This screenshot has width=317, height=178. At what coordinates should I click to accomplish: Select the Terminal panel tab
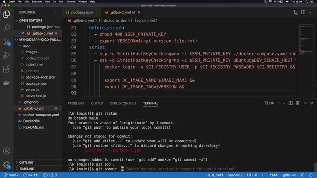151,103
